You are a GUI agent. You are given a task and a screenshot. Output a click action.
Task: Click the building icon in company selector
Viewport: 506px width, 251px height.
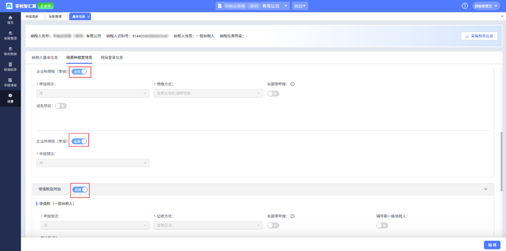pyautogui.click(x=219, y=6)
